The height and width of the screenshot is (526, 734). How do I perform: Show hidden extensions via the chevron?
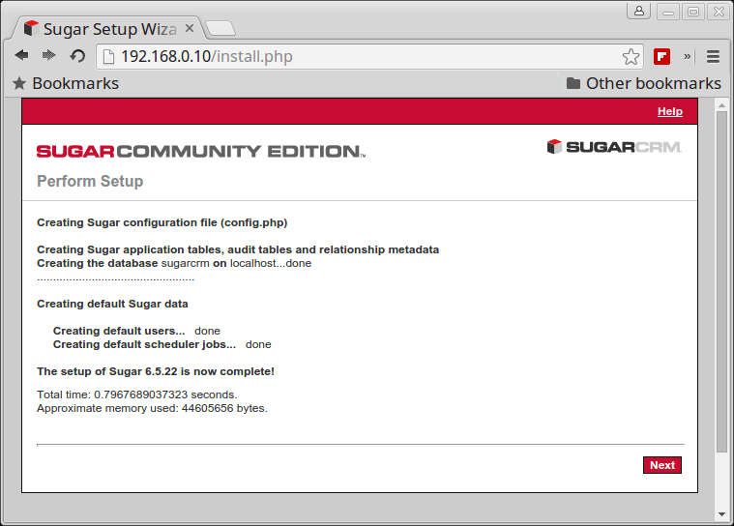[x=688, y=57]
